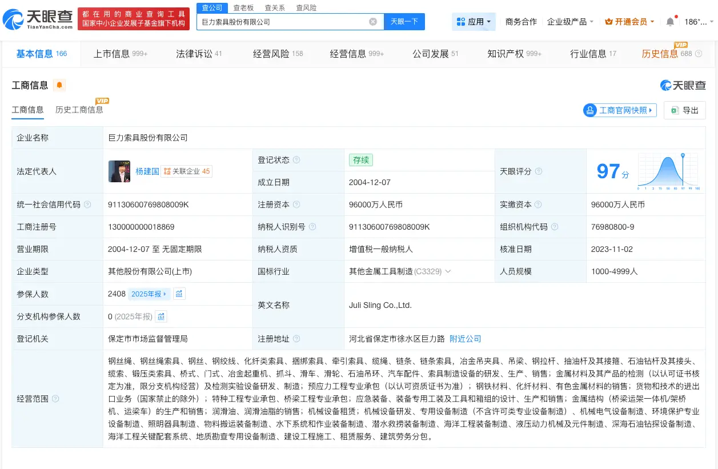Open the 应用 dropdown

(x=474, y=22)
